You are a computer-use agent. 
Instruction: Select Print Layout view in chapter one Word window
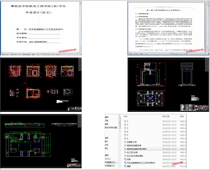point(172,54)
